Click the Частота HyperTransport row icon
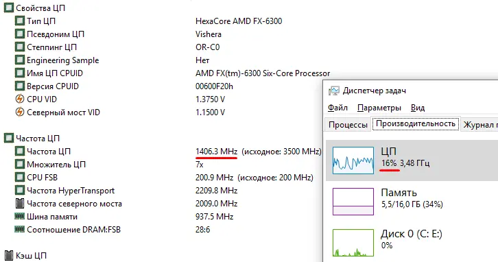 pos(20,190)
